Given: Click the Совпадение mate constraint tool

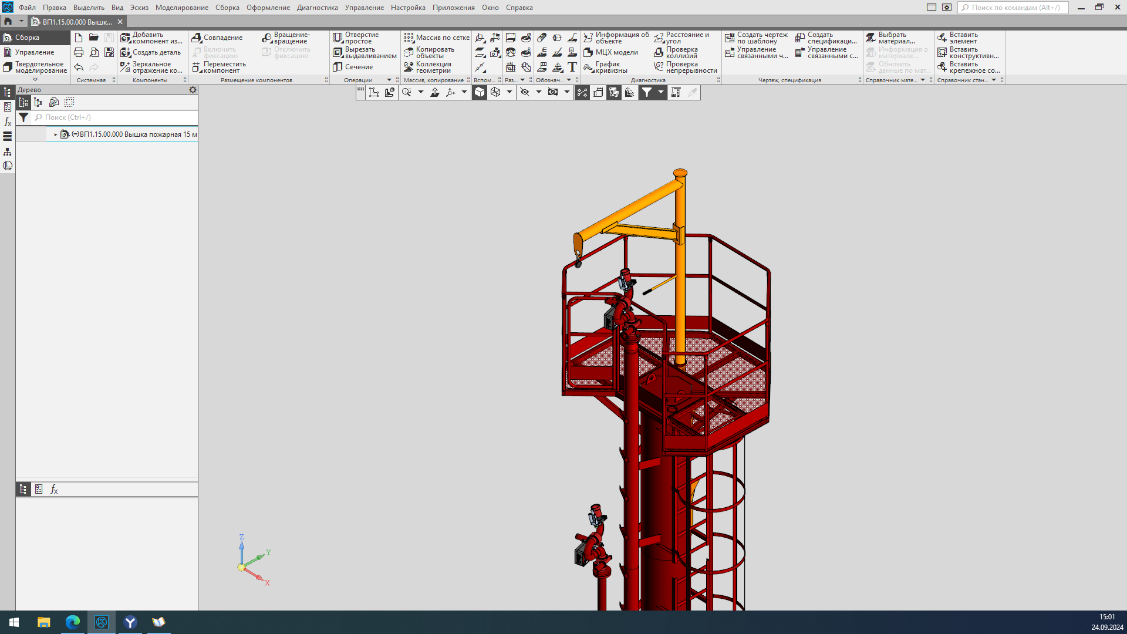Looking at the screenshot, I should pos(217,38).
